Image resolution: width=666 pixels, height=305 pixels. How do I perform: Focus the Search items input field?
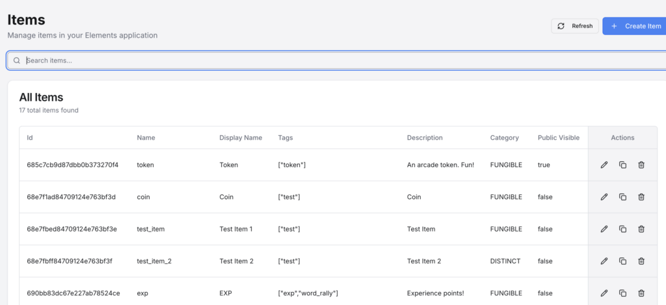pyautogui.click(x=338, y=60)
